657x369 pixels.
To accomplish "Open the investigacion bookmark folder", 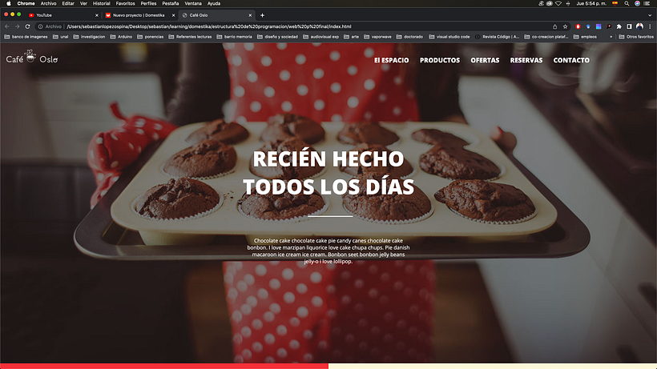I will (89, 37).
